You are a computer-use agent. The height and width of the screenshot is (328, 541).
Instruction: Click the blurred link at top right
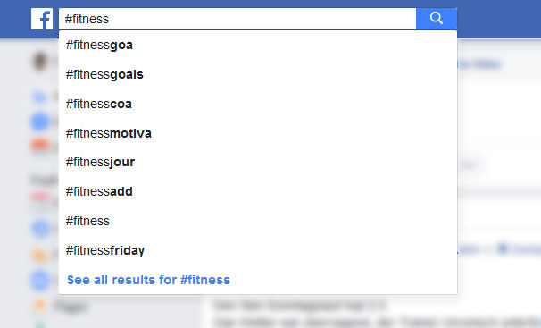click(x=479, y=64)
